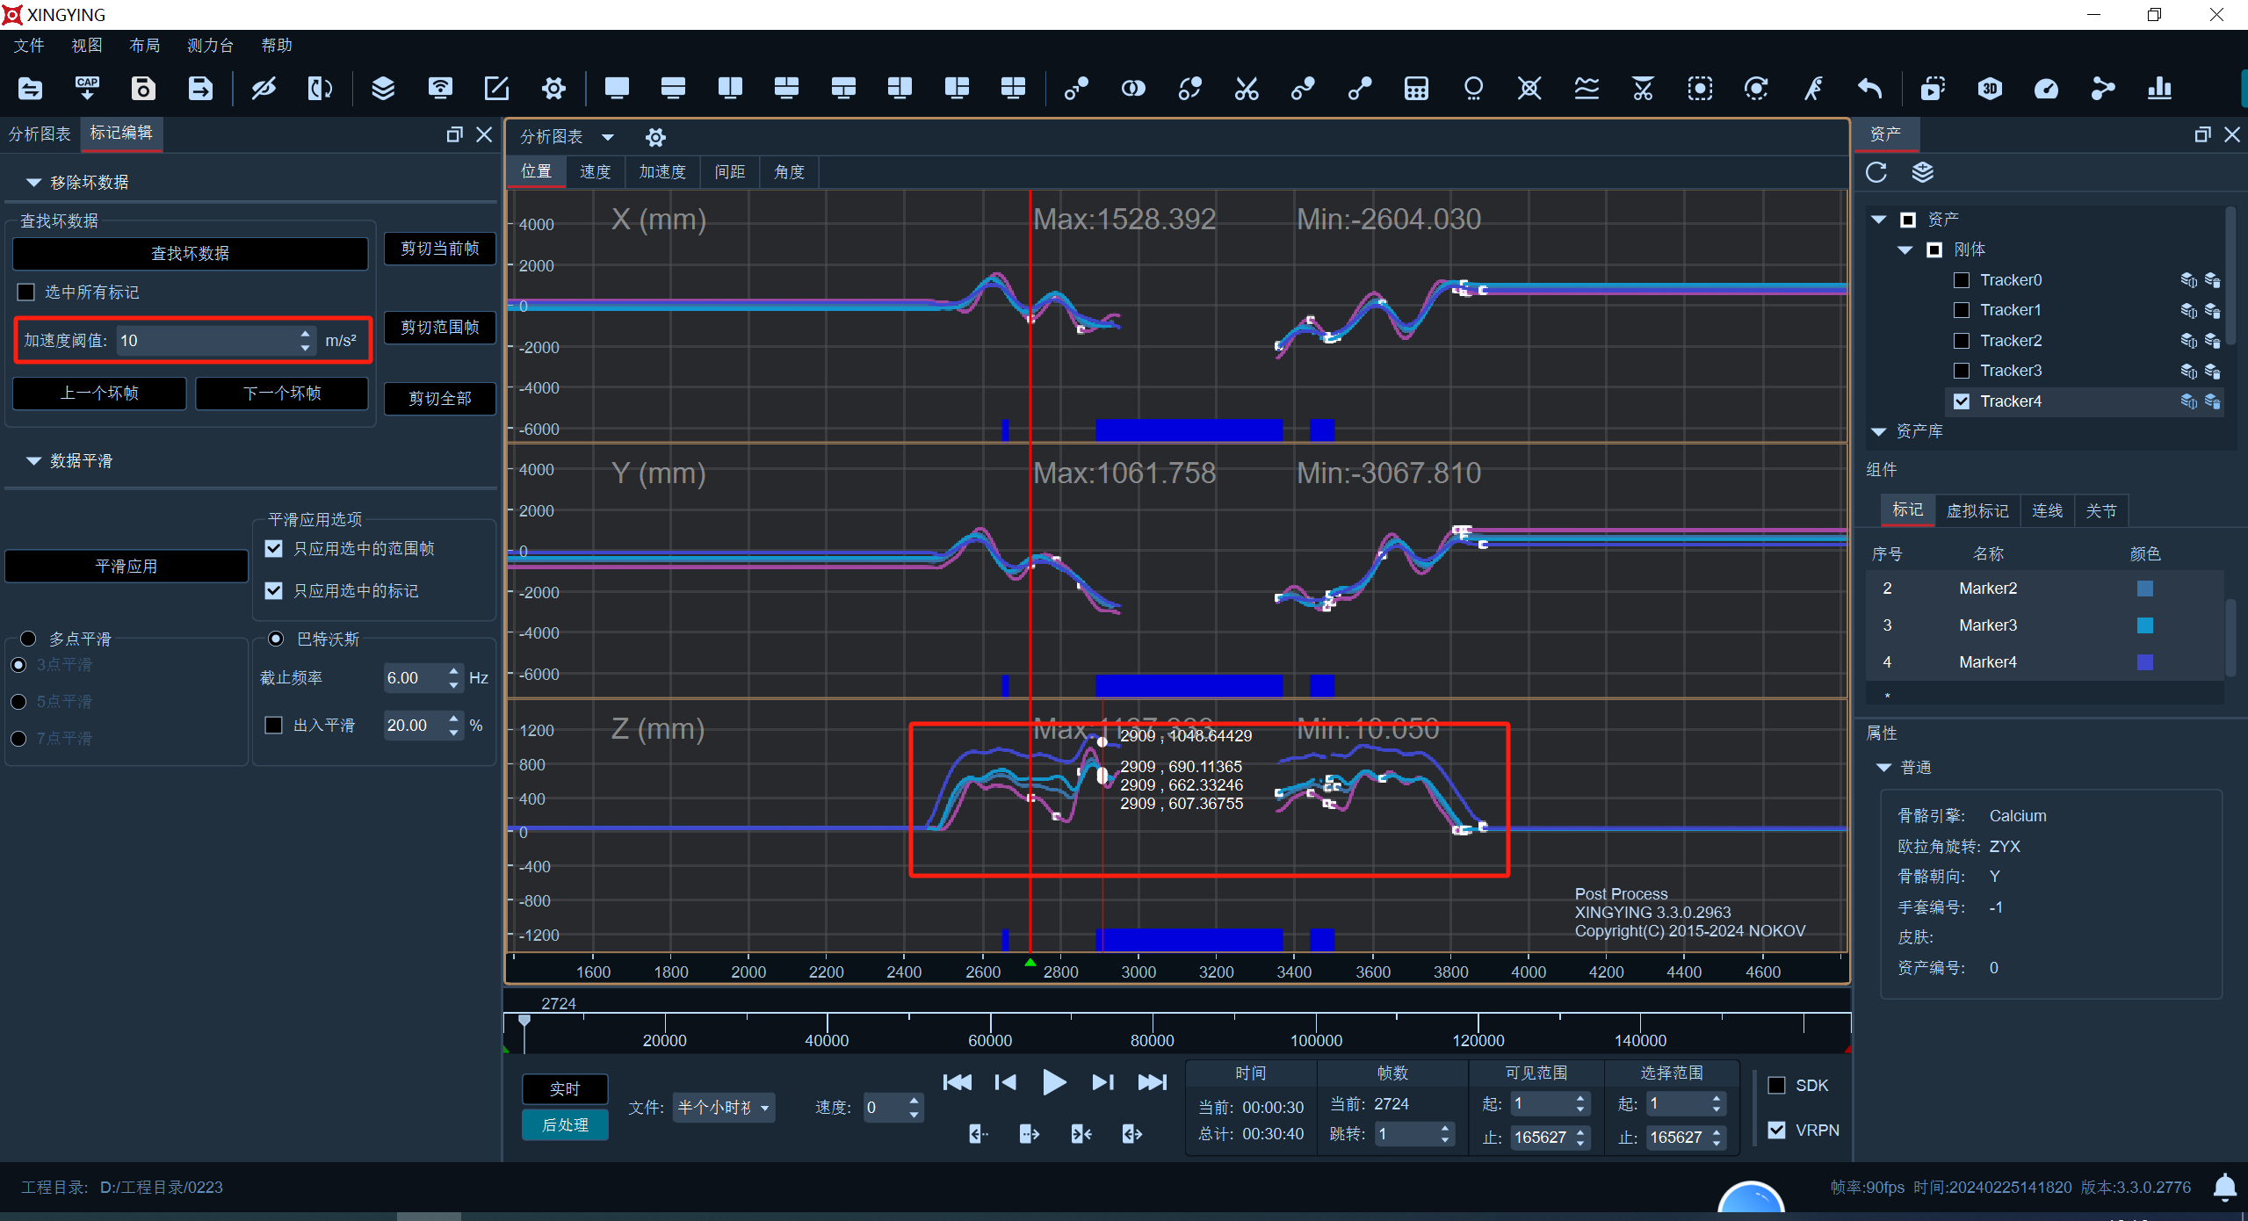Open the toolbar settings gear icon
Viewport: 2248px width, 1221px height.
553,89
